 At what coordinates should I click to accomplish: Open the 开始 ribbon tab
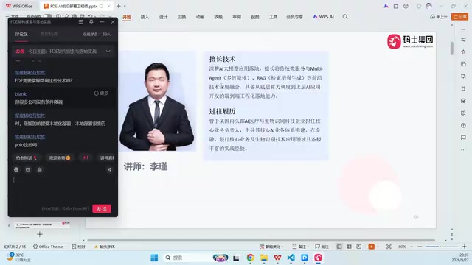coord(127,17)
